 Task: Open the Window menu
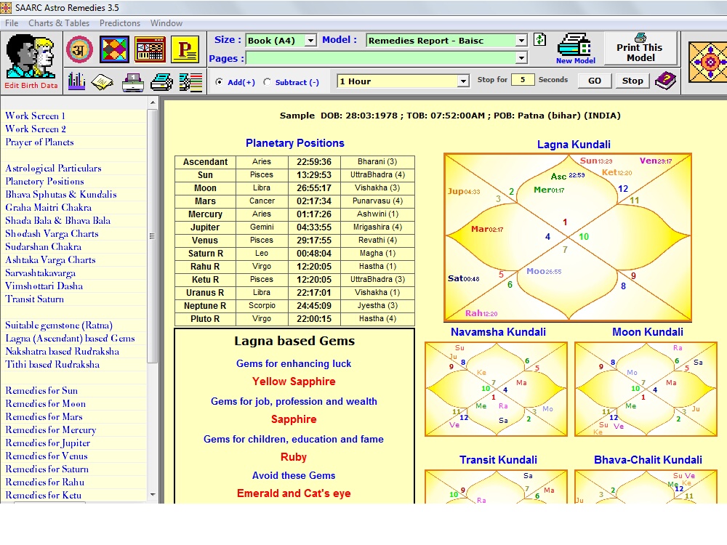pos(166,23)
